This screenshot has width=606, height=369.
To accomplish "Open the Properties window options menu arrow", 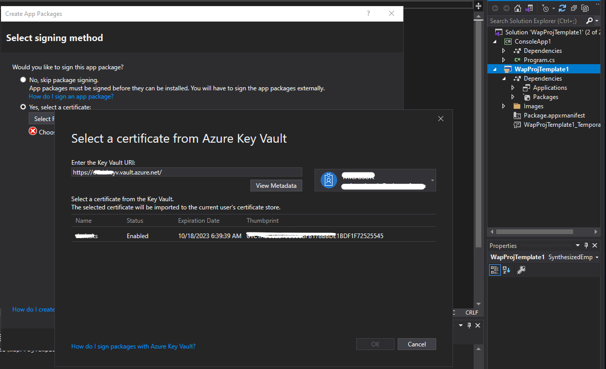I will (578, 245).
